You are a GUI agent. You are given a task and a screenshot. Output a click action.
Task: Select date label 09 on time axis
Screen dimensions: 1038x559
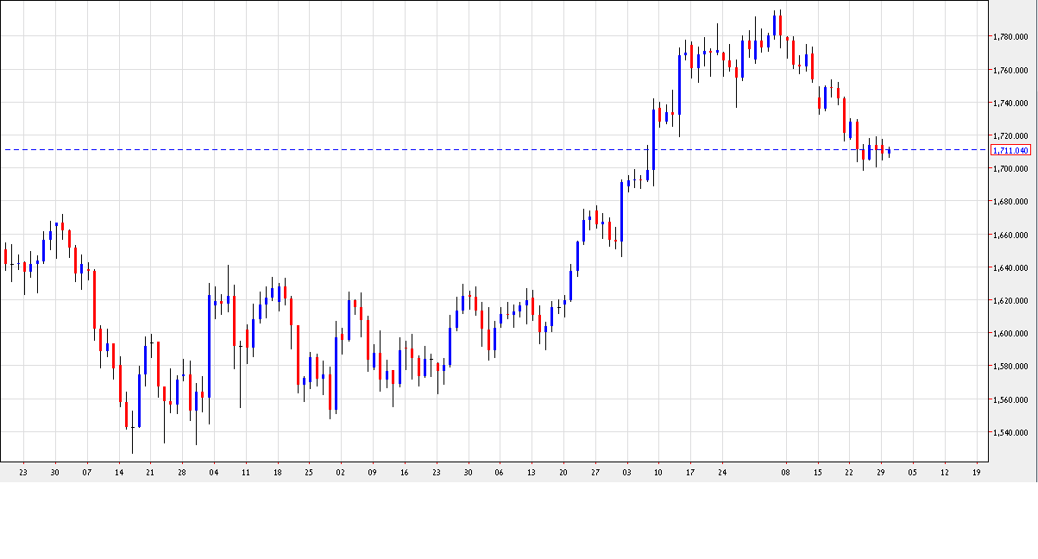[x=373, y=472]
